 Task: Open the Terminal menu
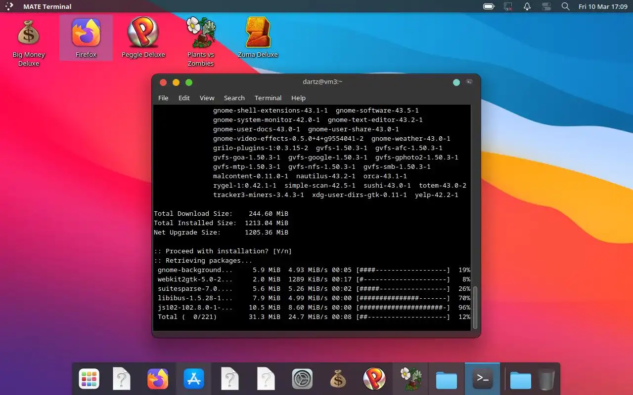click(x=268, y=98)
